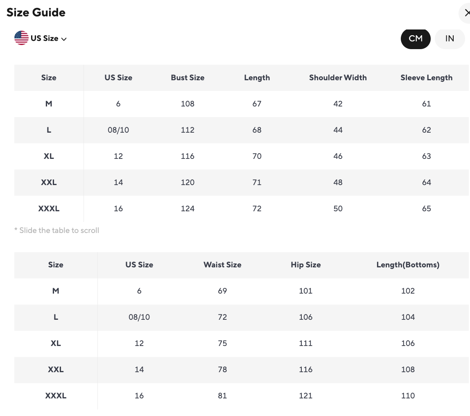Select the Waist Size column header
Image resolution: width=470 pixels, height=416 pixels.
click(x=222, y=265)
